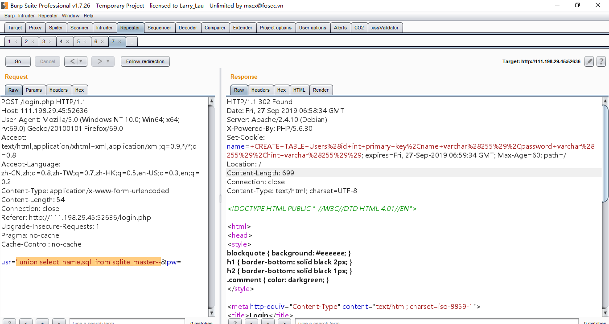Switch to the Comparer tab
This screenshot has height=324, width=609.
(215, 28)
